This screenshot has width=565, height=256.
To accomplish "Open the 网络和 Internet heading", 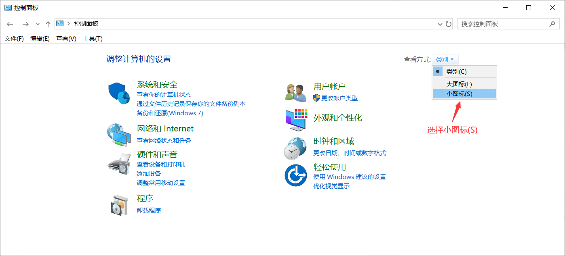I will pos(165,129).
